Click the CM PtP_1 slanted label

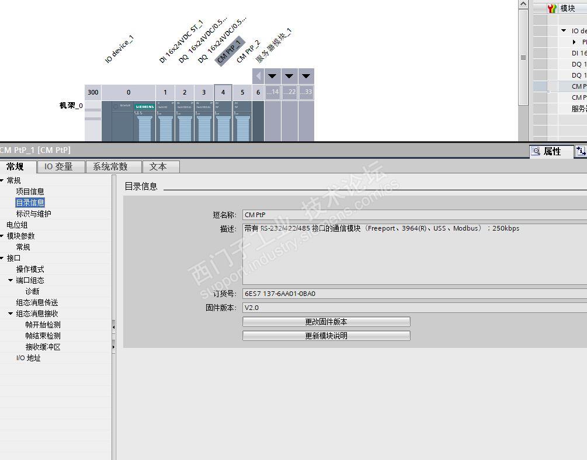230,51
